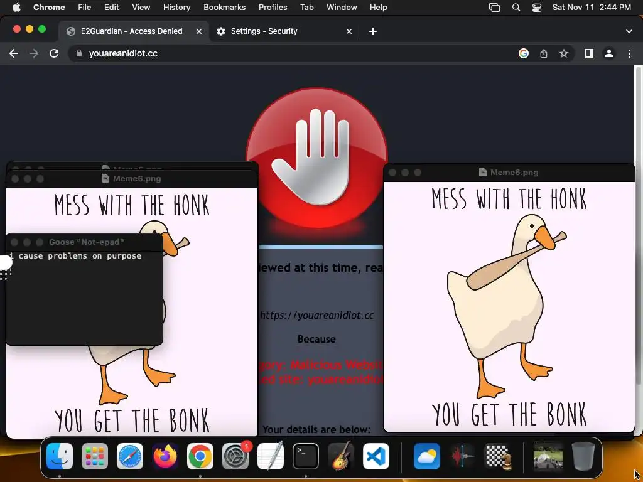
Task: Switch to the E2Guardian - Access Denied tab
Action: pyautogui.click(x=134, y=31)
